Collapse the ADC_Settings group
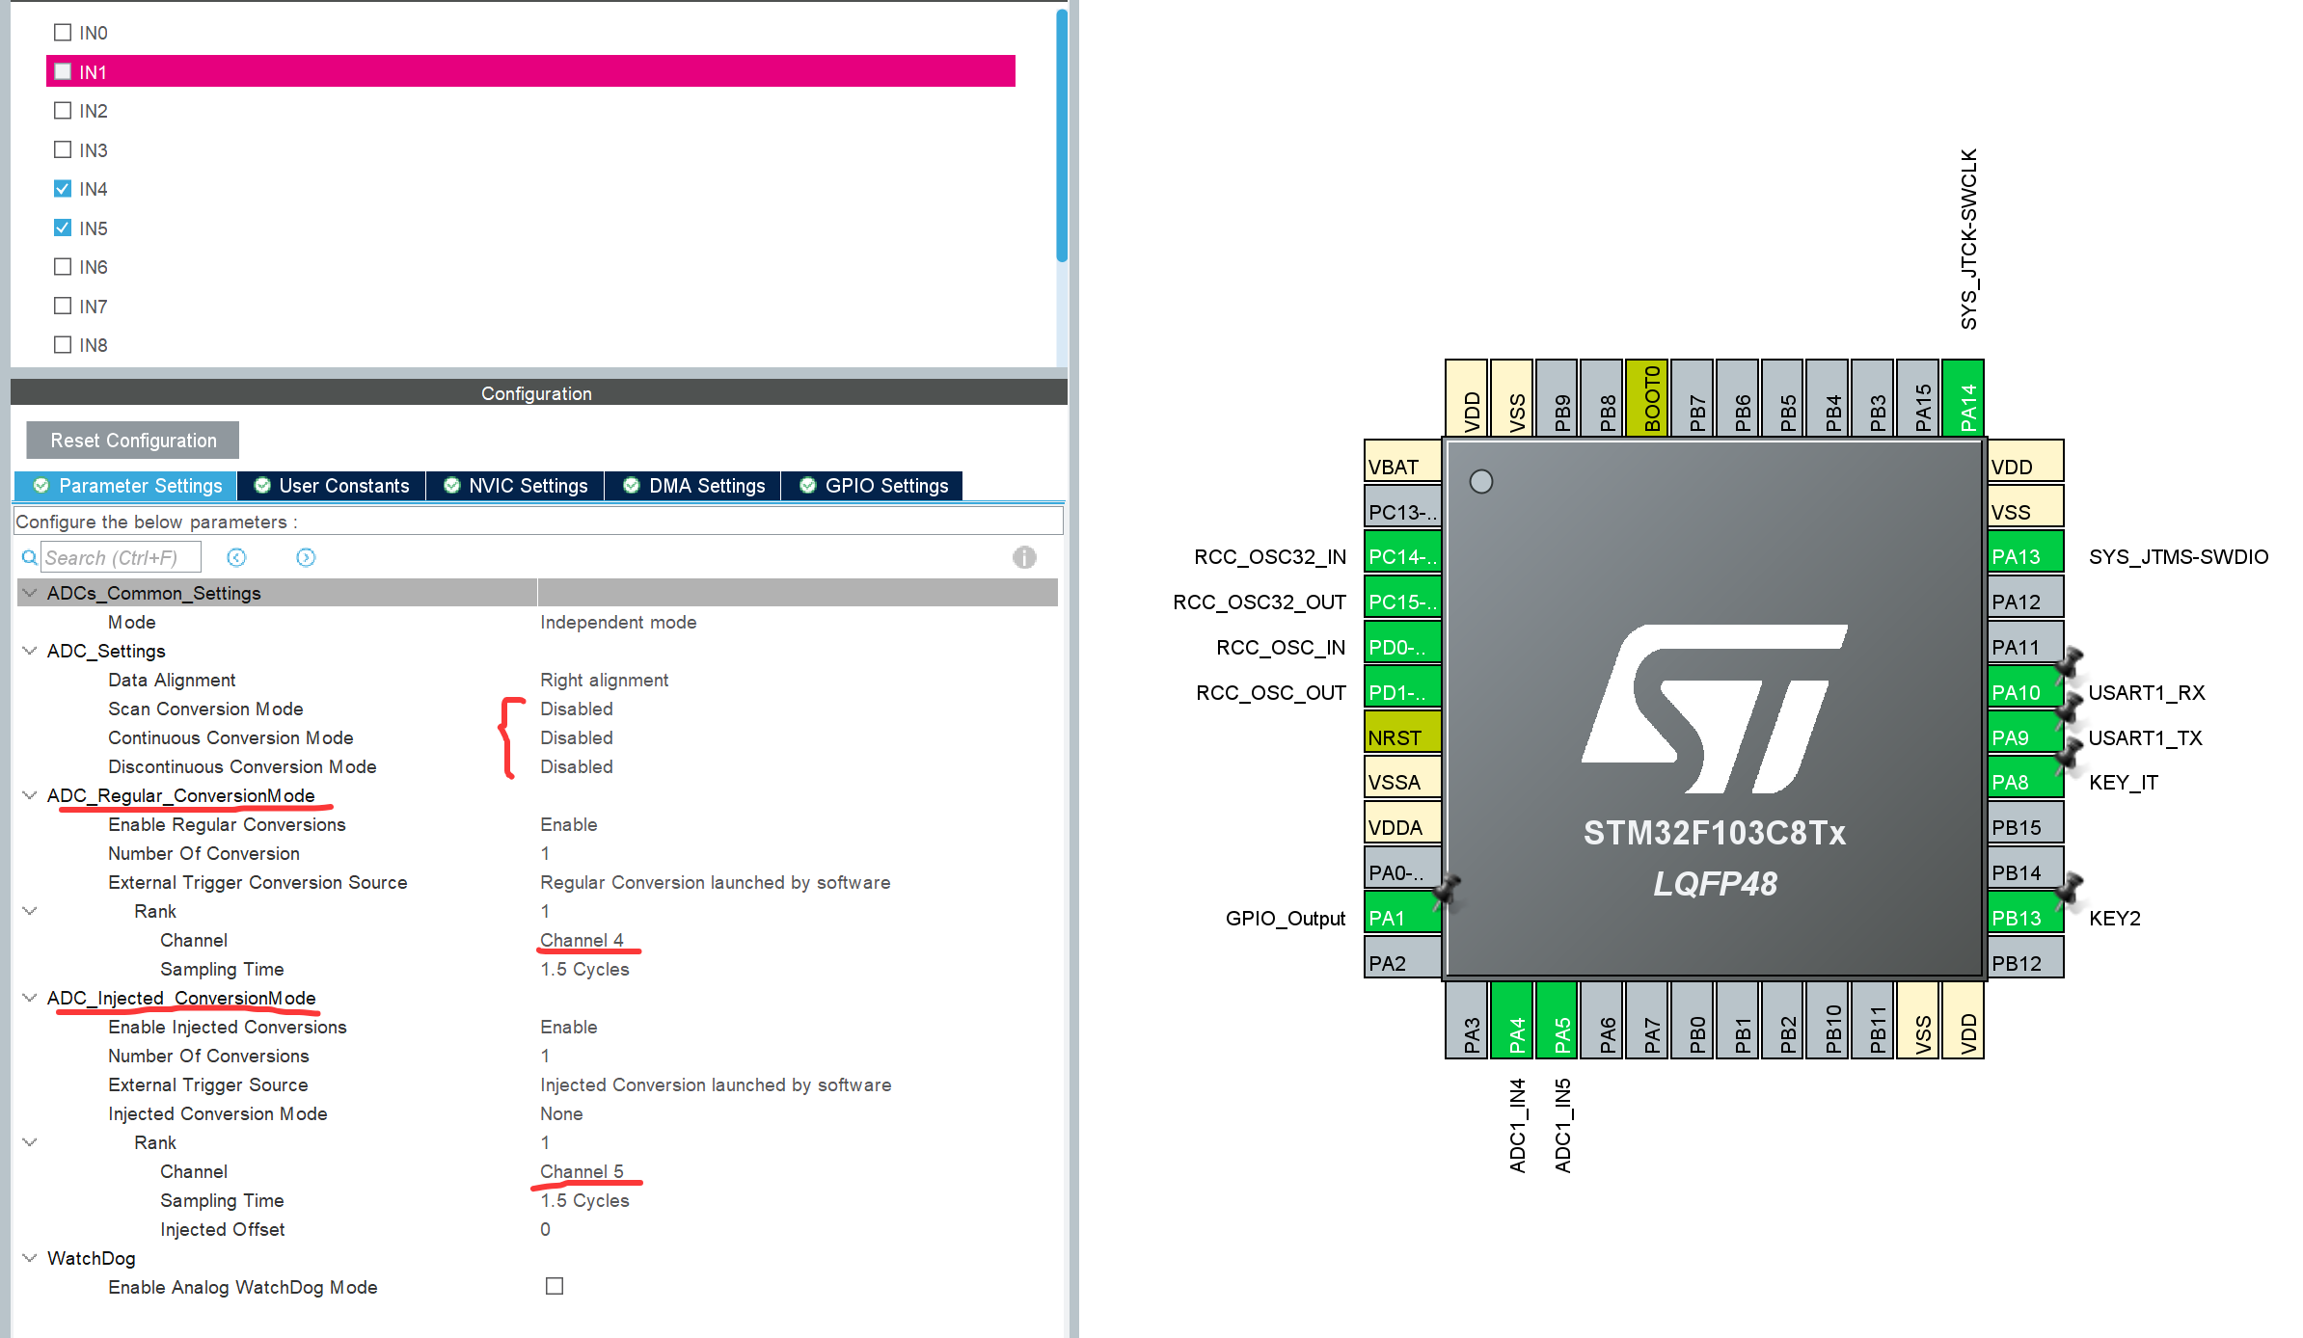 click(x=30, y=651)
